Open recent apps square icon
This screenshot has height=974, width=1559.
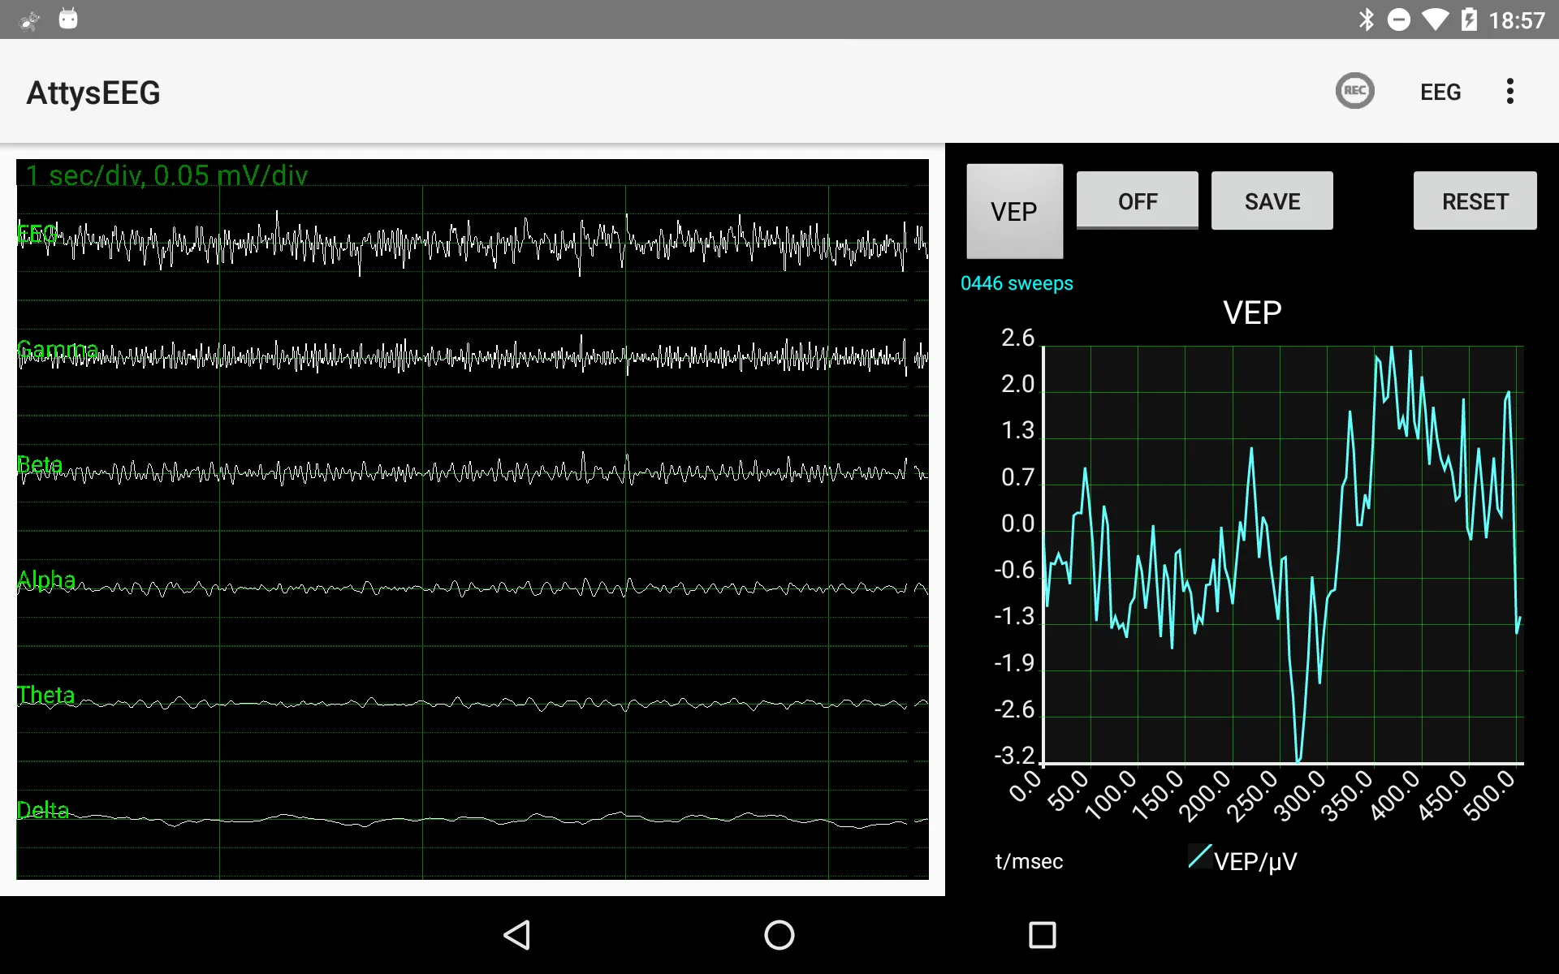(x=1042, y=935)
